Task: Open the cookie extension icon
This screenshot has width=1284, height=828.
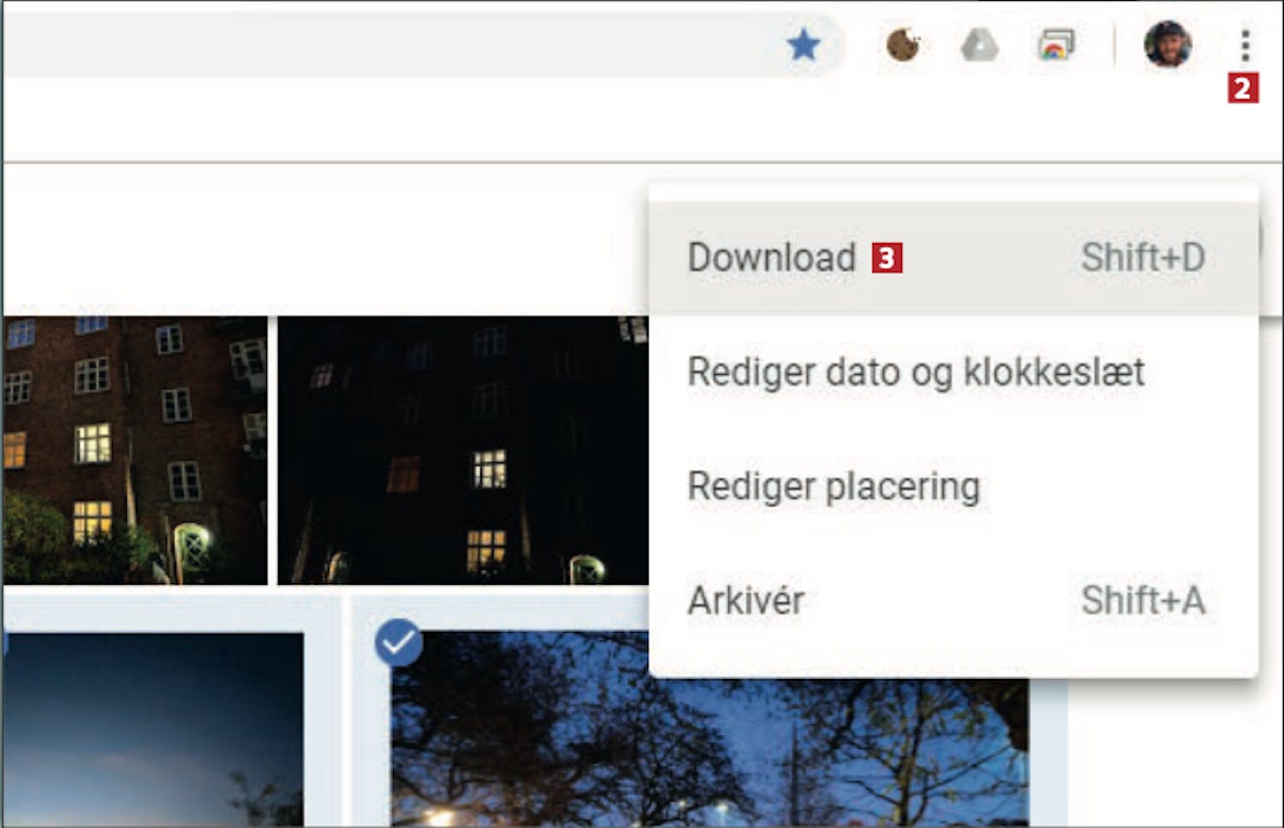Action: 903,45
